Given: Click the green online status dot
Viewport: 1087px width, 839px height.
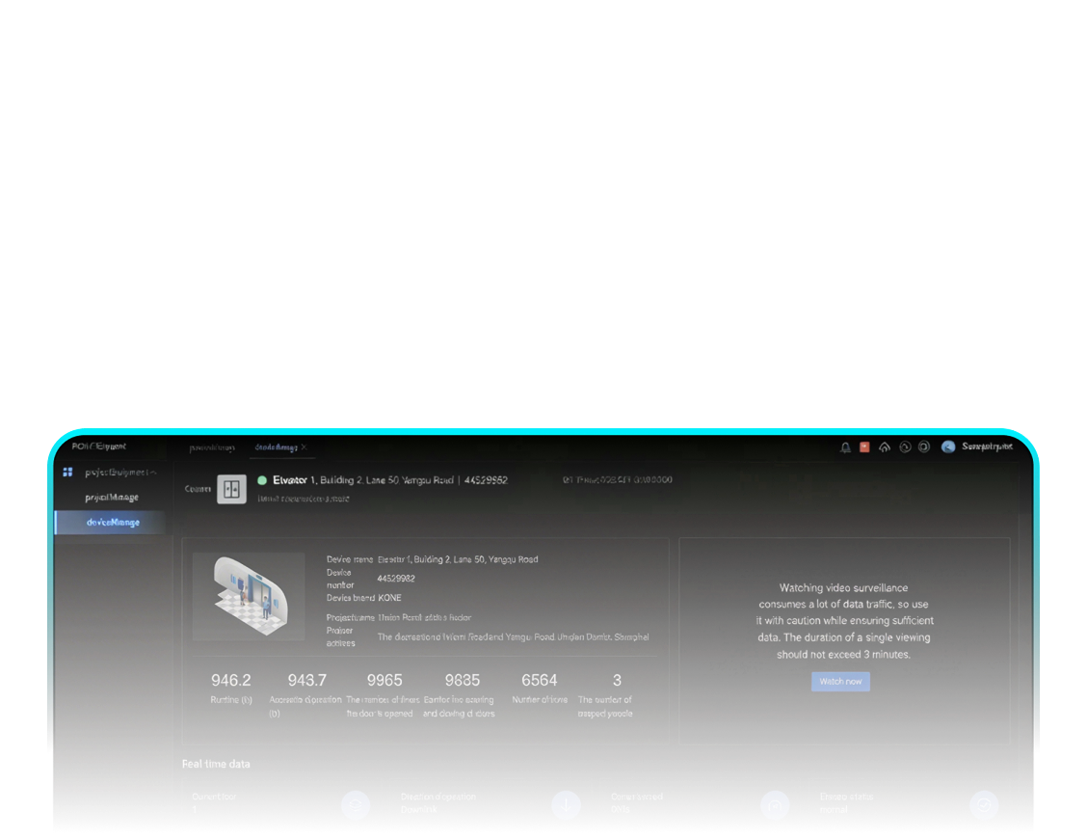Looking at the screenshot, I should [262, 480].
